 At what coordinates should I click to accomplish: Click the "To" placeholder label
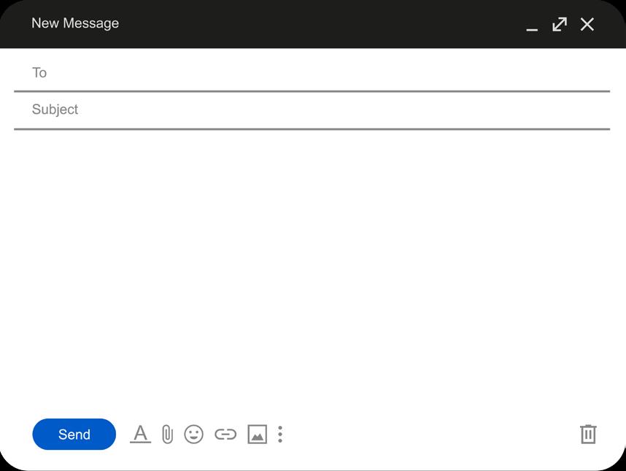(39, 73)
